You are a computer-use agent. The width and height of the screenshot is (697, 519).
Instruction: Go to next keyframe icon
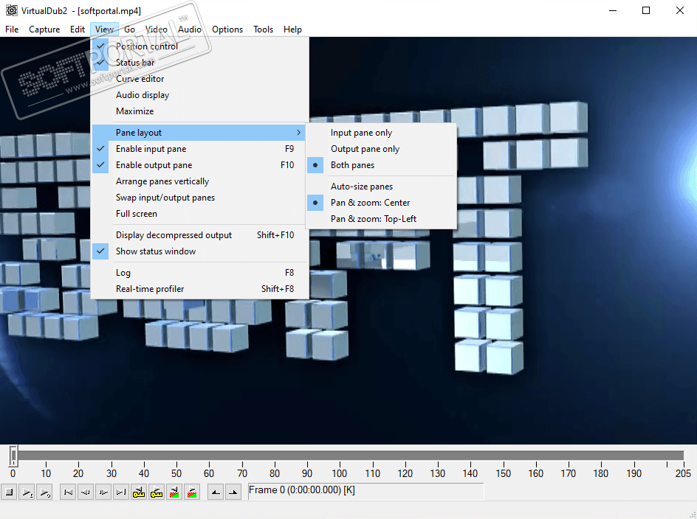point(157,492)
